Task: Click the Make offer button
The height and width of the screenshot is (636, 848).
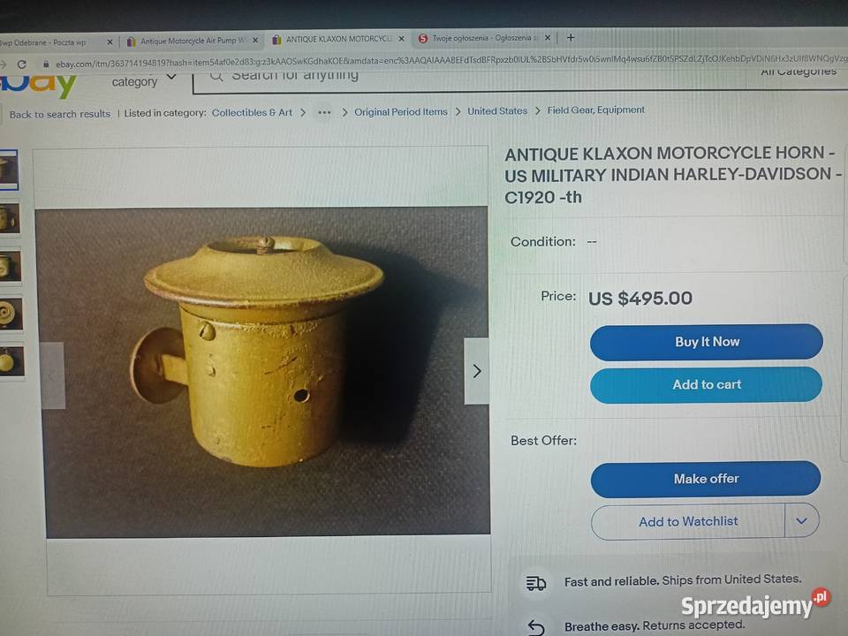Action: point(706,479)
